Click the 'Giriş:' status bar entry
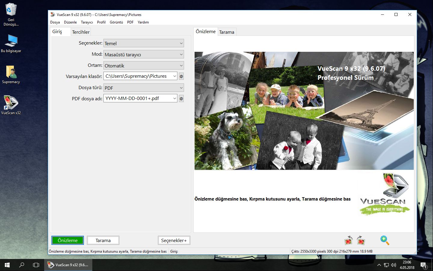This screenshot has width=433, height=271. [x=174, y=251]
